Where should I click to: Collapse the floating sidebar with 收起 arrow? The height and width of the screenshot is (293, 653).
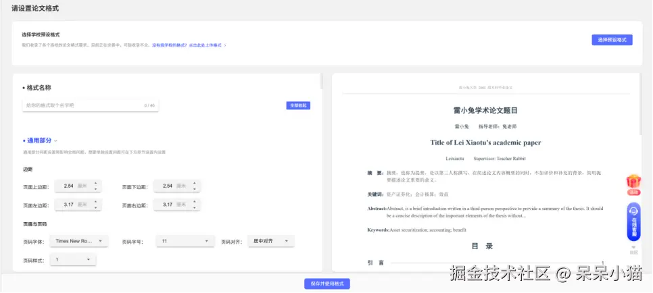[634, 250]
